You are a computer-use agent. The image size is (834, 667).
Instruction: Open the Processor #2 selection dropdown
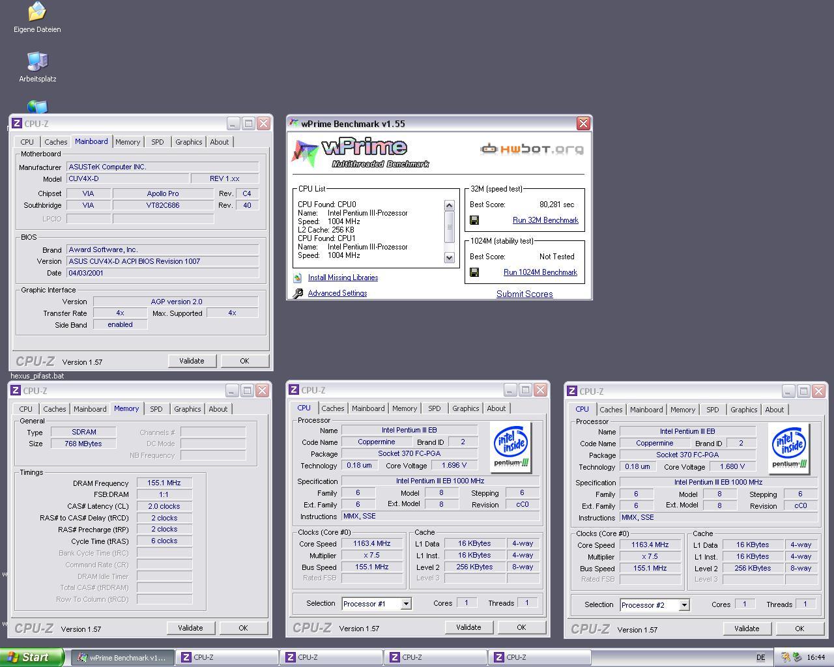tap(684, 605)
